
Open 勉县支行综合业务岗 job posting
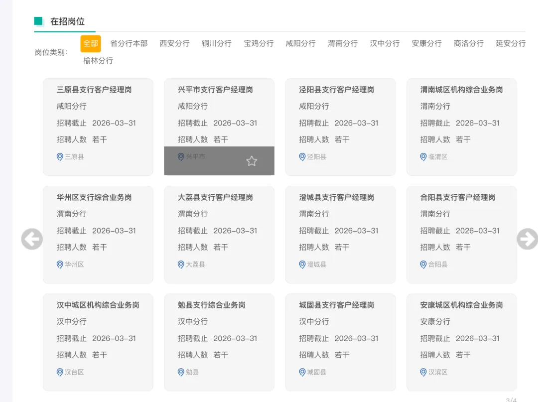pyautogui.click(x=211, y=305)
